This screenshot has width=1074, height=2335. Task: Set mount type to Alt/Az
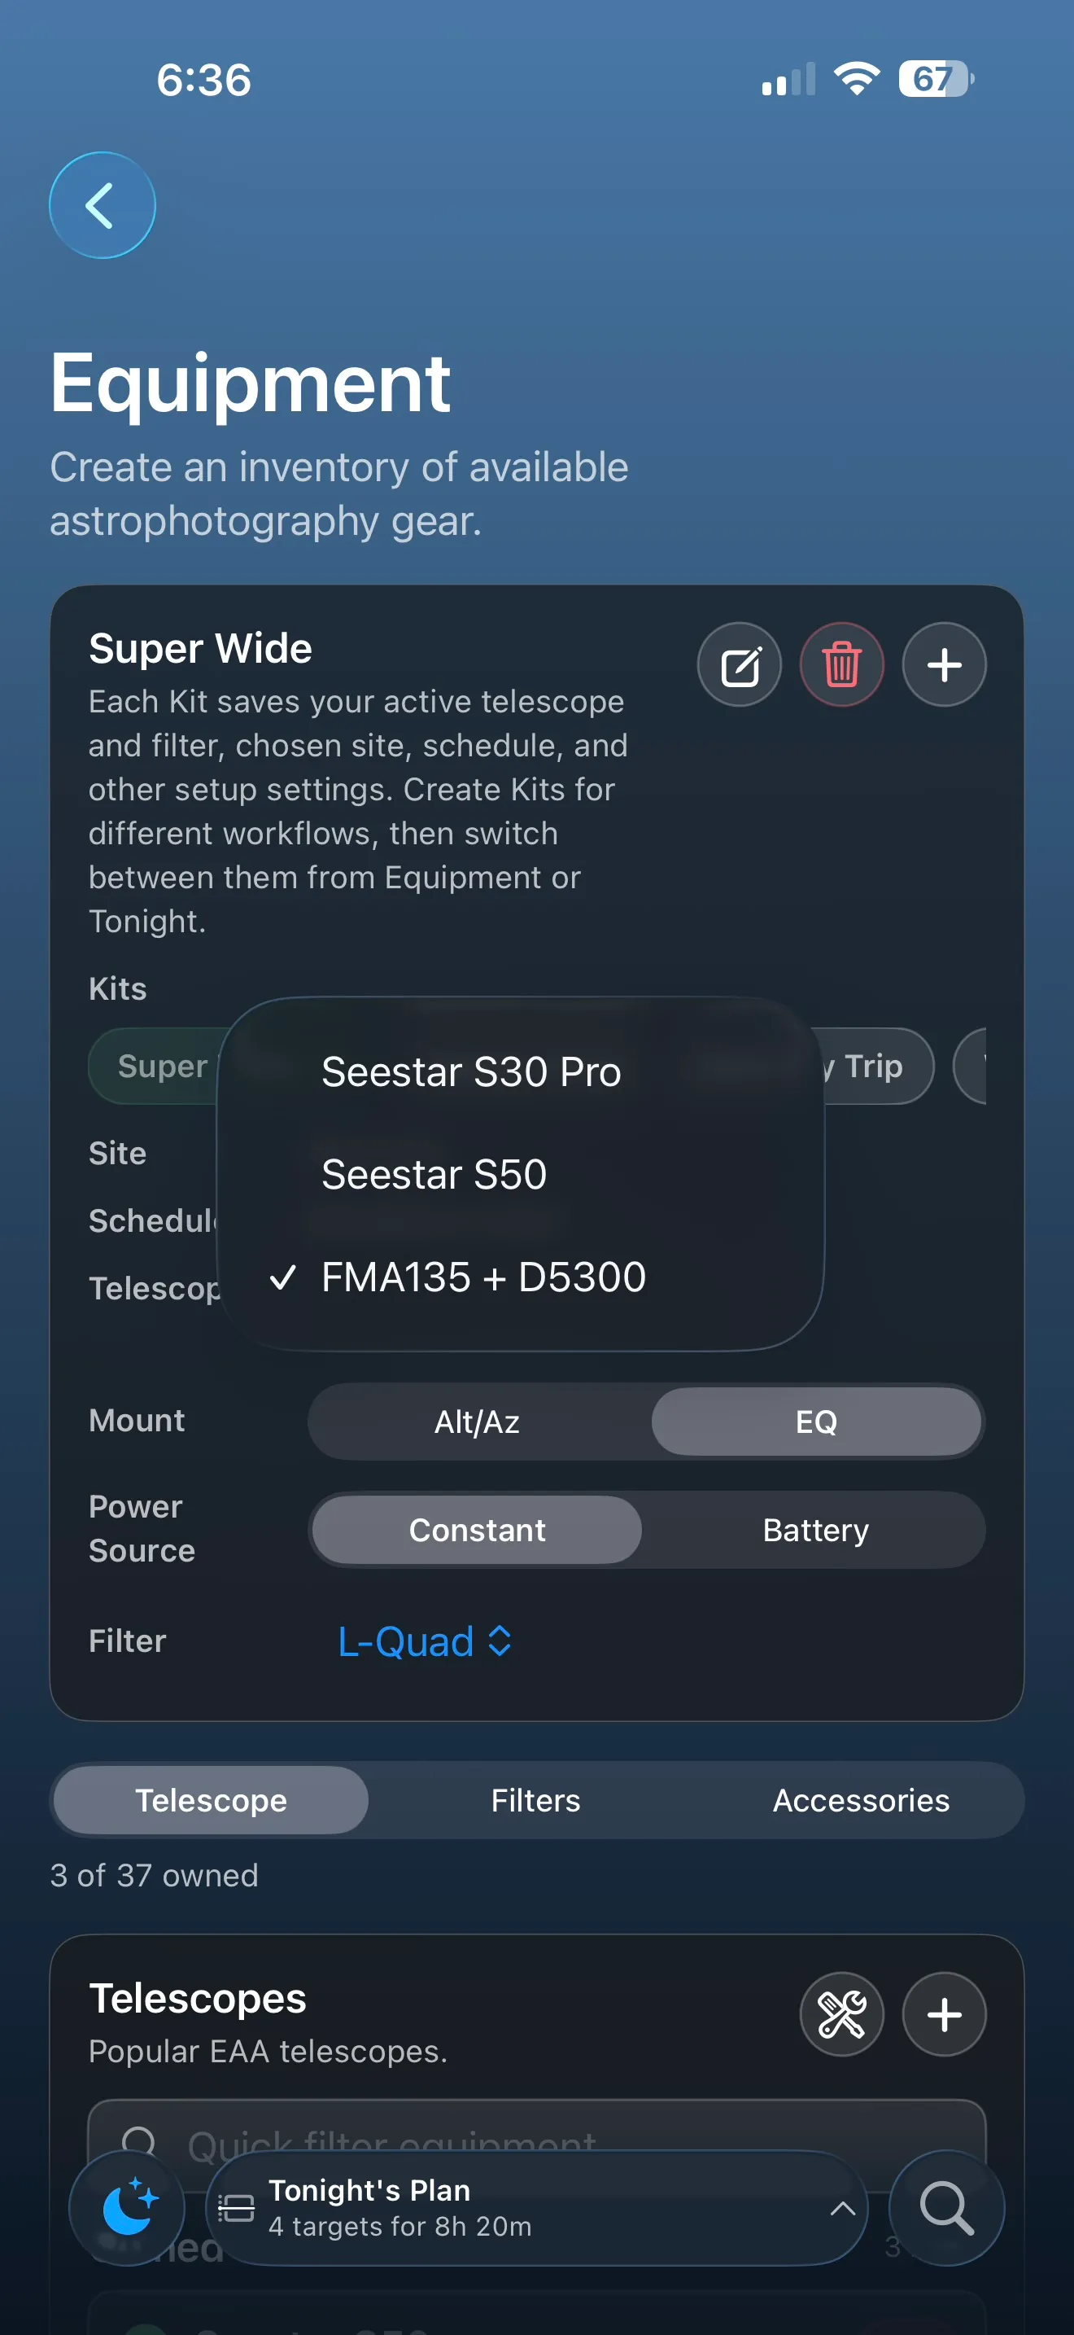(478, 1422)
